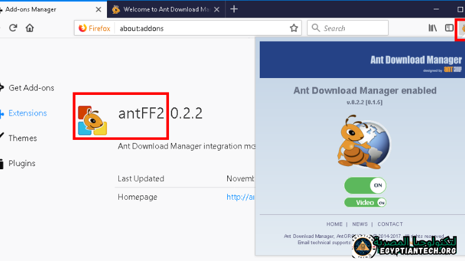Close the Add-ons Manager tab
This screenshot has height=261, width=465.
(98, 9)
